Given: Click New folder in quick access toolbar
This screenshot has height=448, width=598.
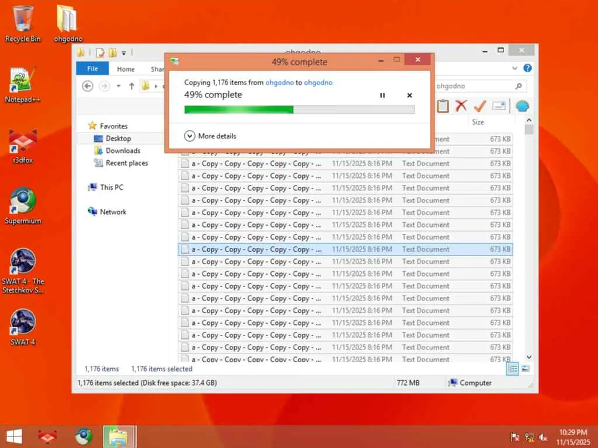Looking at the screenshot, I should (x=113, y=53).
